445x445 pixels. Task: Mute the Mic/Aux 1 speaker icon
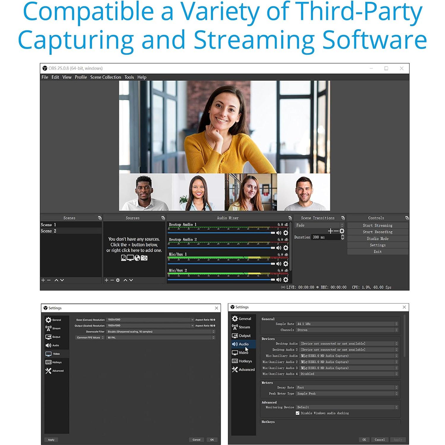click(279, 263)
